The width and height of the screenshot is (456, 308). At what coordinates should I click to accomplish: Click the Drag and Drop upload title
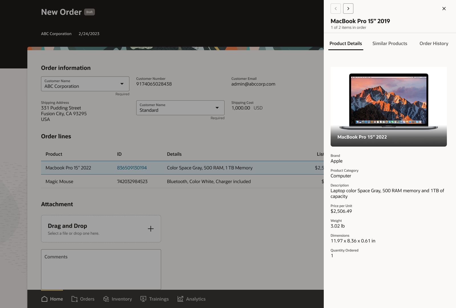click(68, 226)
